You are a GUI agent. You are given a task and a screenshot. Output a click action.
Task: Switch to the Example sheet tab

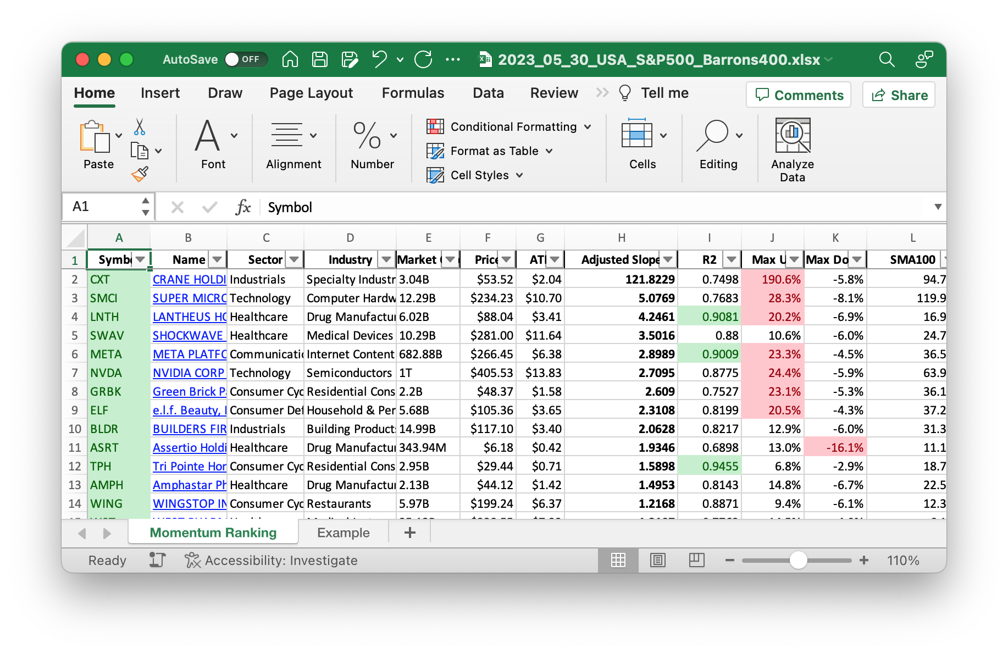point(343,533)
